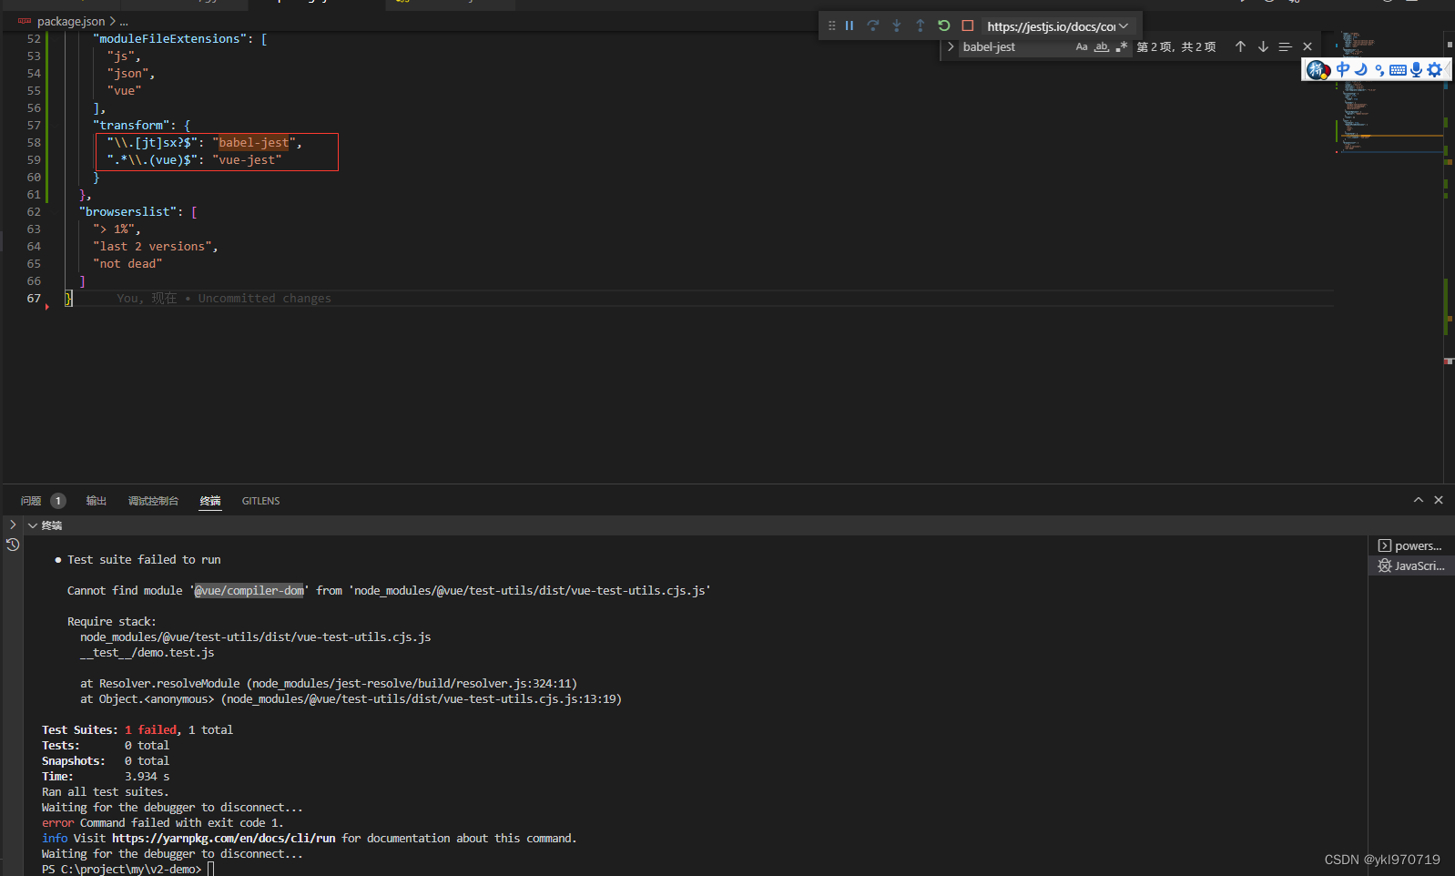Open the jestjs.io debug session dropdown

click(1058, 26)
